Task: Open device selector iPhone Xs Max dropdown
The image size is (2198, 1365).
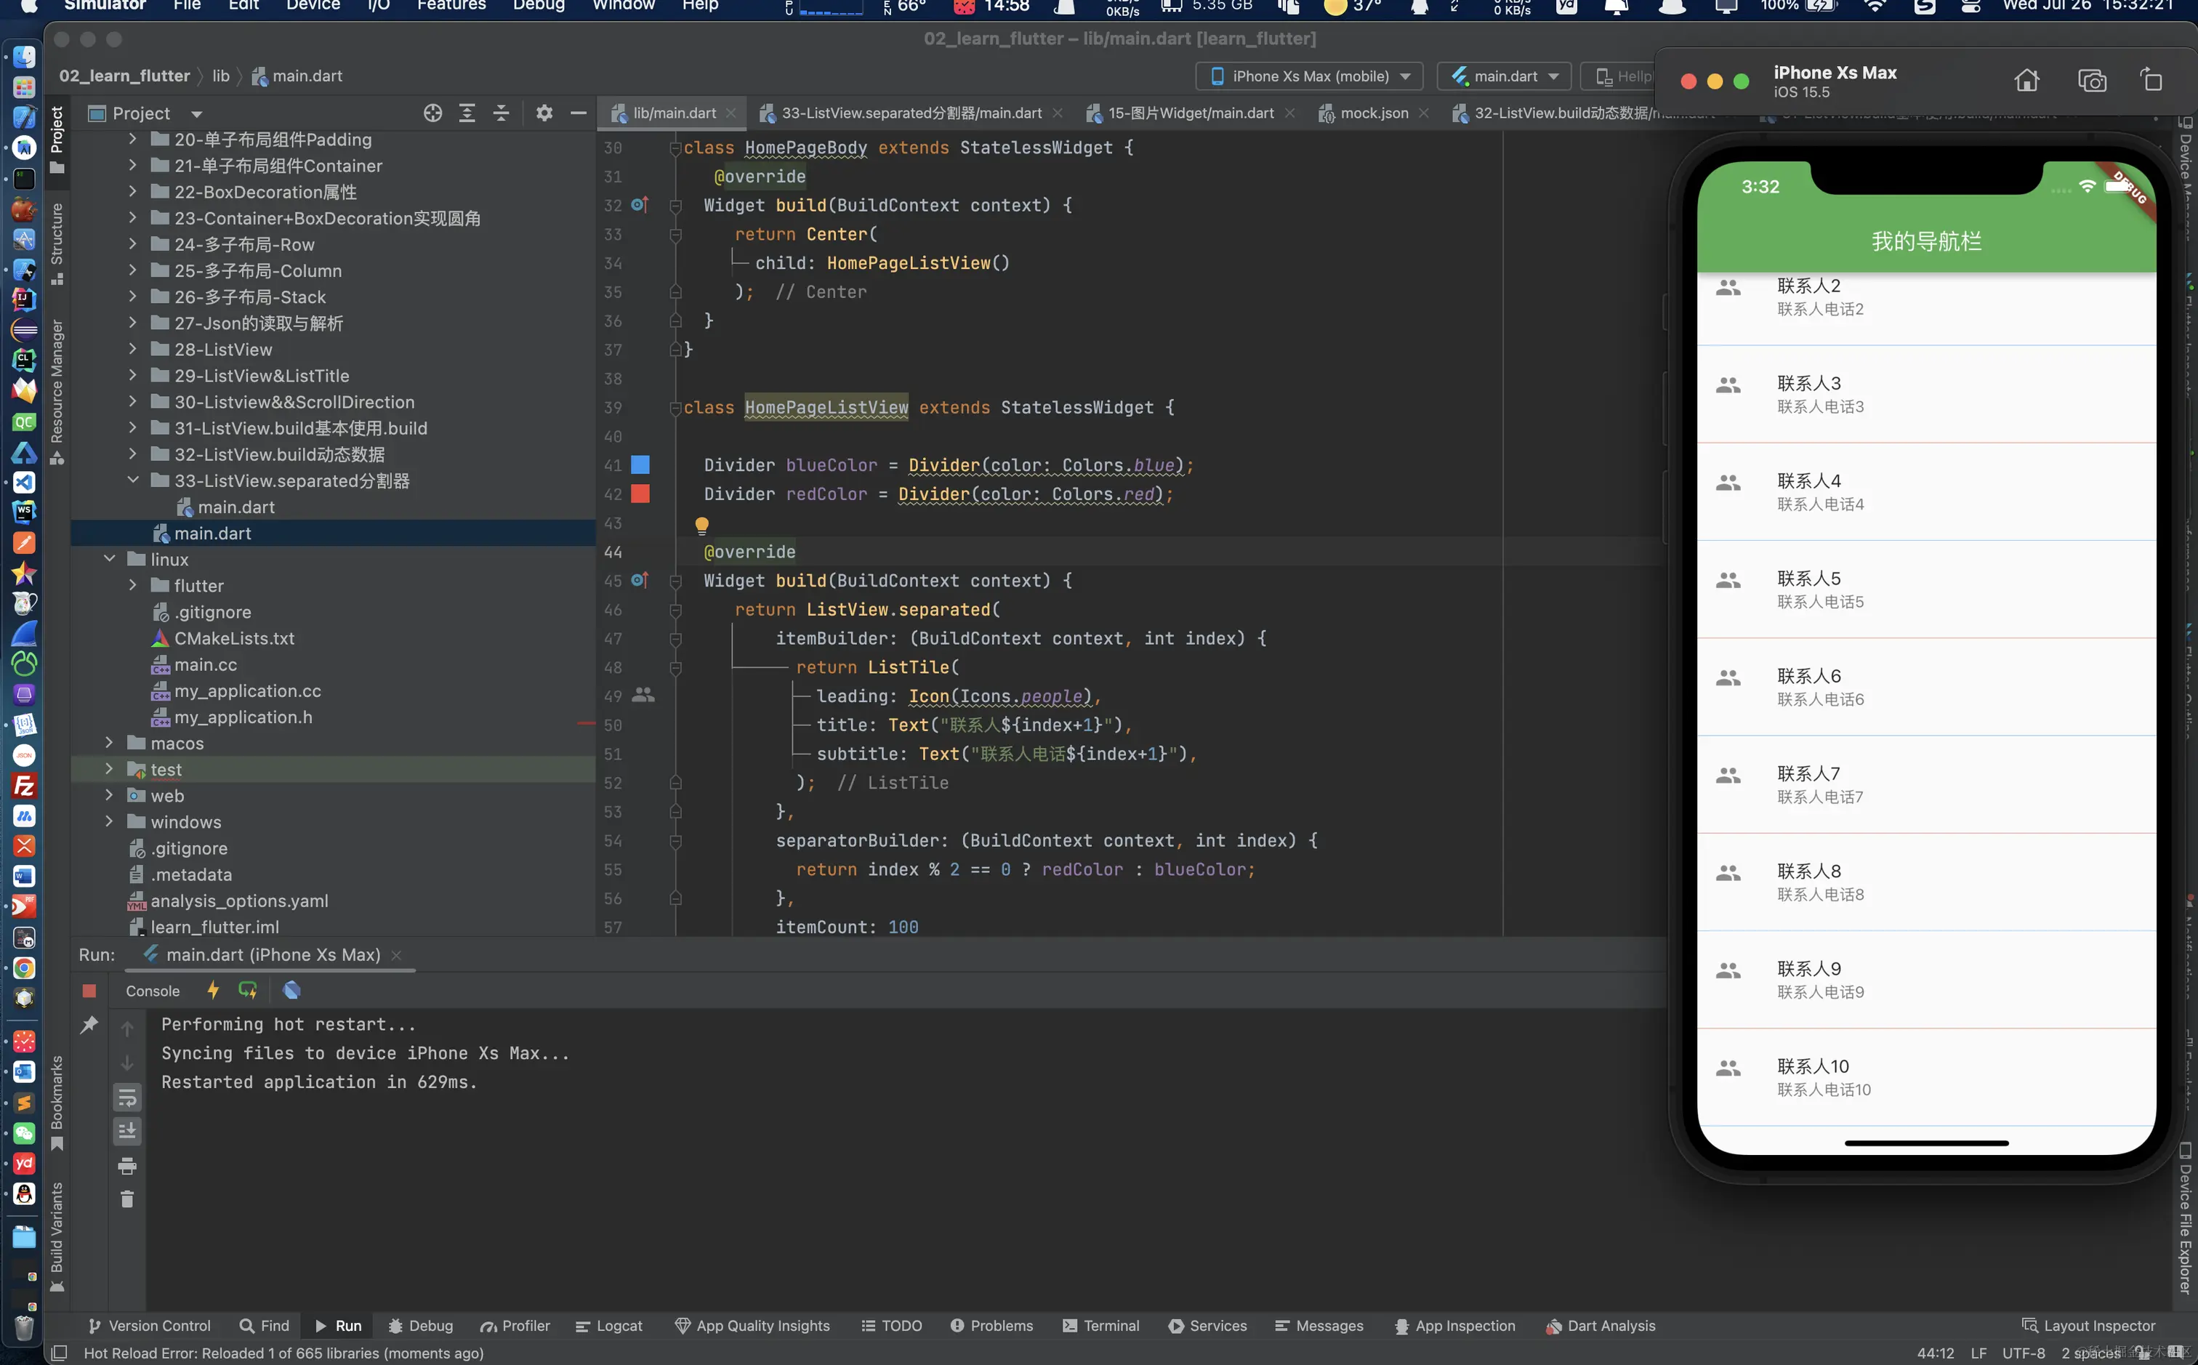Action: [x=1309, y=76]
